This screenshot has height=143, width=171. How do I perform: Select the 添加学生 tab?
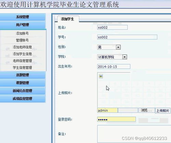point(67,19)
